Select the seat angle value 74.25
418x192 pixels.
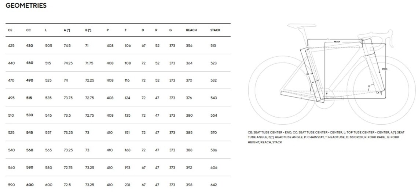tap(68, 63)
